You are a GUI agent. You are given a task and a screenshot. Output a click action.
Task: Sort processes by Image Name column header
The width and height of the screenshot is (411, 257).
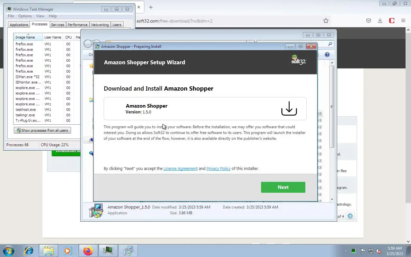point(28,37)
